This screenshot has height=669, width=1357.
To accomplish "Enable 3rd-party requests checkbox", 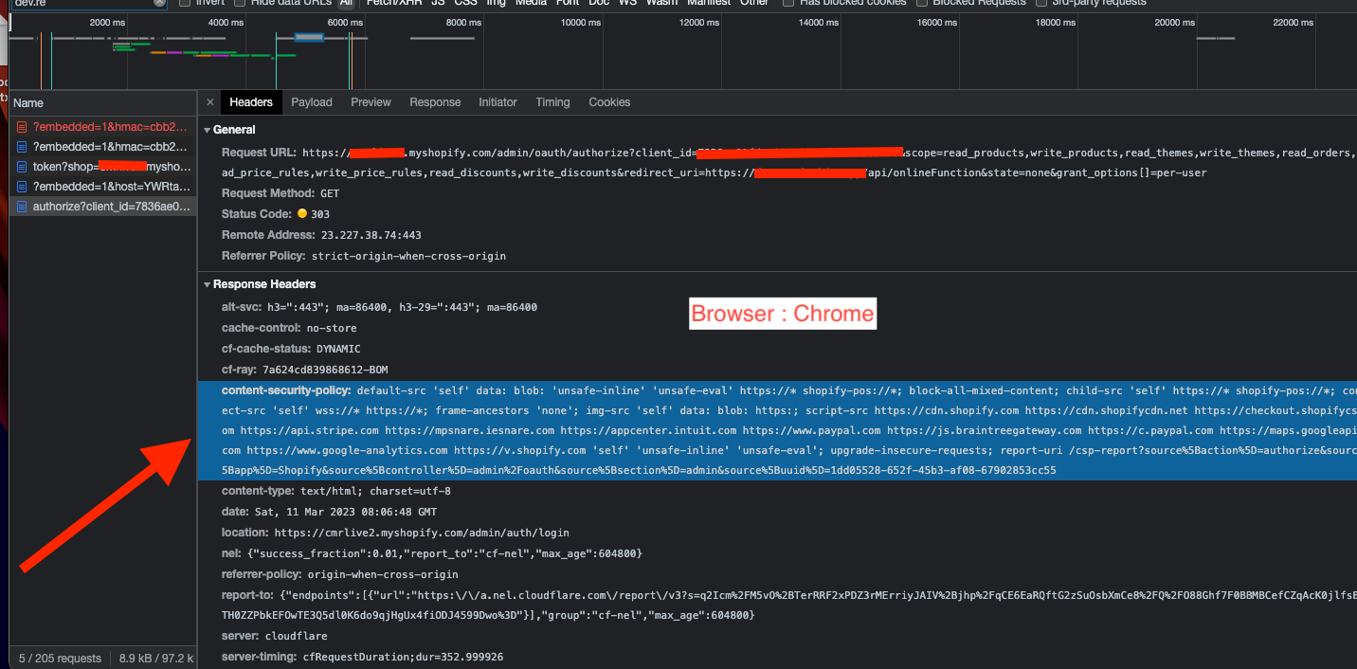I will (x=1040, y=3).
